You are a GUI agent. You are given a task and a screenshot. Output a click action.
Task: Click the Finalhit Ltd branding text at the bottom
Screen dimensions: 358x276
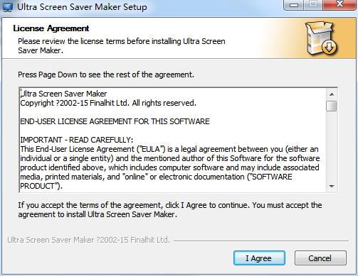point(88,240)
